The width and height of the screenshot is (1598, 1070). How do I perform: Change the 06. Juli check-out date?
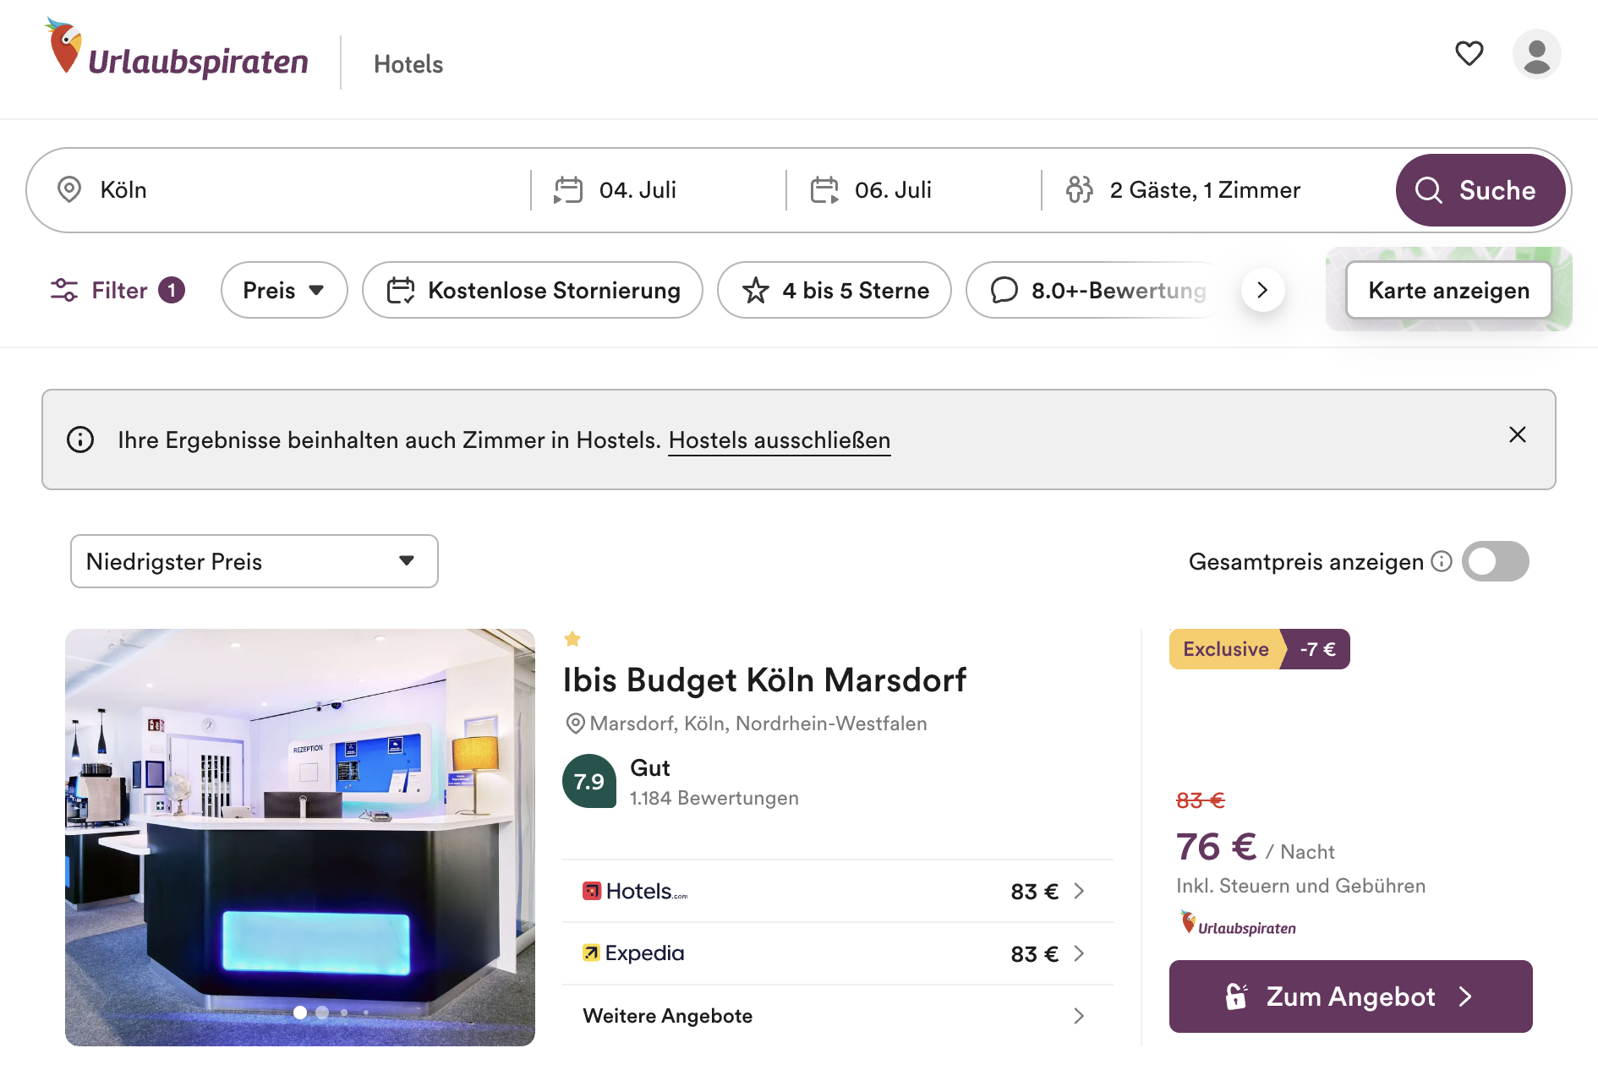pos(913,189)
